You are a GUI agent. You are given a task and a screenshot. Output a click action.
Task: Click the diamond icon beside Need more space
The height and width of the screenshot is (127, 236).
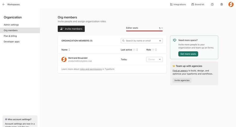(x=175, y=40)
